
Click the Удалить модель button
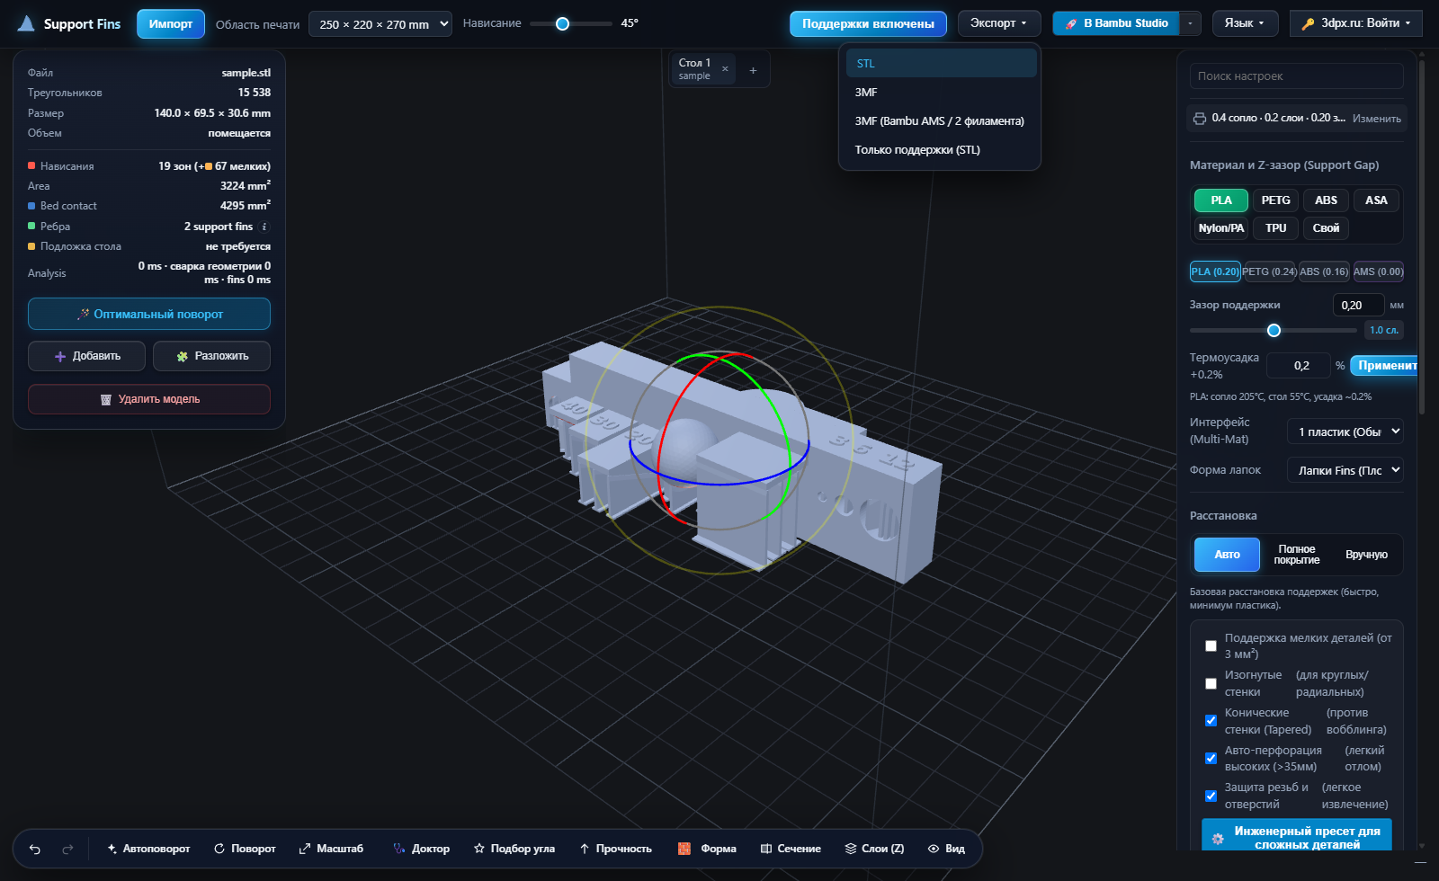(x=149, y=399)
